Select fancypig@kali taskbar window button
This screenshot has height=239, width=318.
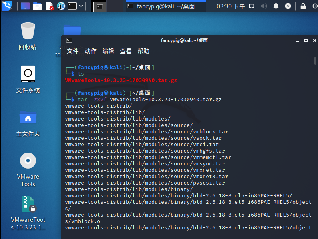point(166,6)
